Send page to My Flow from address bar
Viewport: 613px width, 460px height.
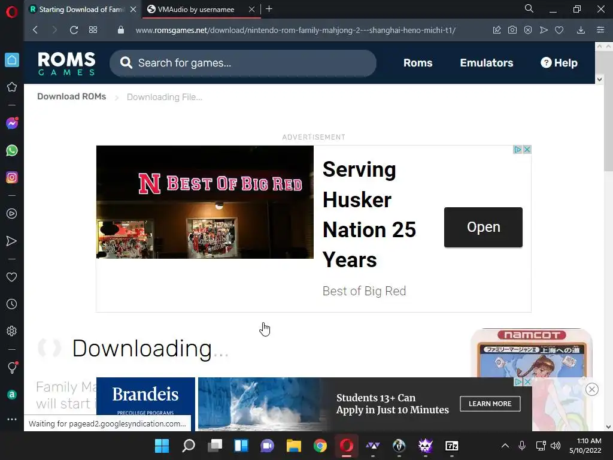click(x=544, y=30)
